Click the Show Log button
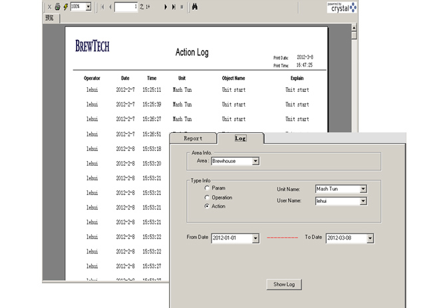Viewport: 439px width, 308px height. (x=284, y=285)
